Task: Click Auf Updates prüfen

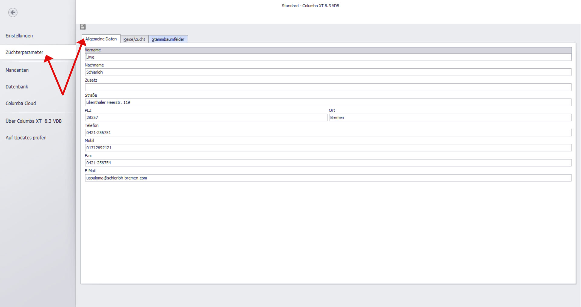Action: [x=26, y=138]
